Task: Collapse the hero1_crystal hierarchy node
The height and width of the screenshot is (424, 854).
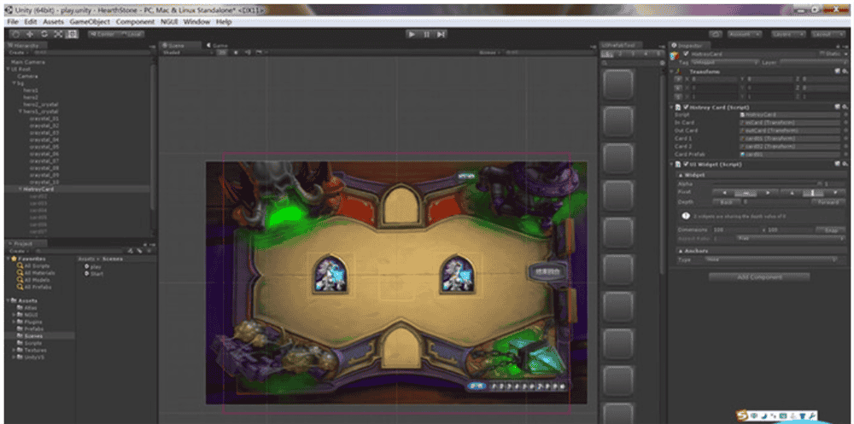Action: [x=20, y=111]
